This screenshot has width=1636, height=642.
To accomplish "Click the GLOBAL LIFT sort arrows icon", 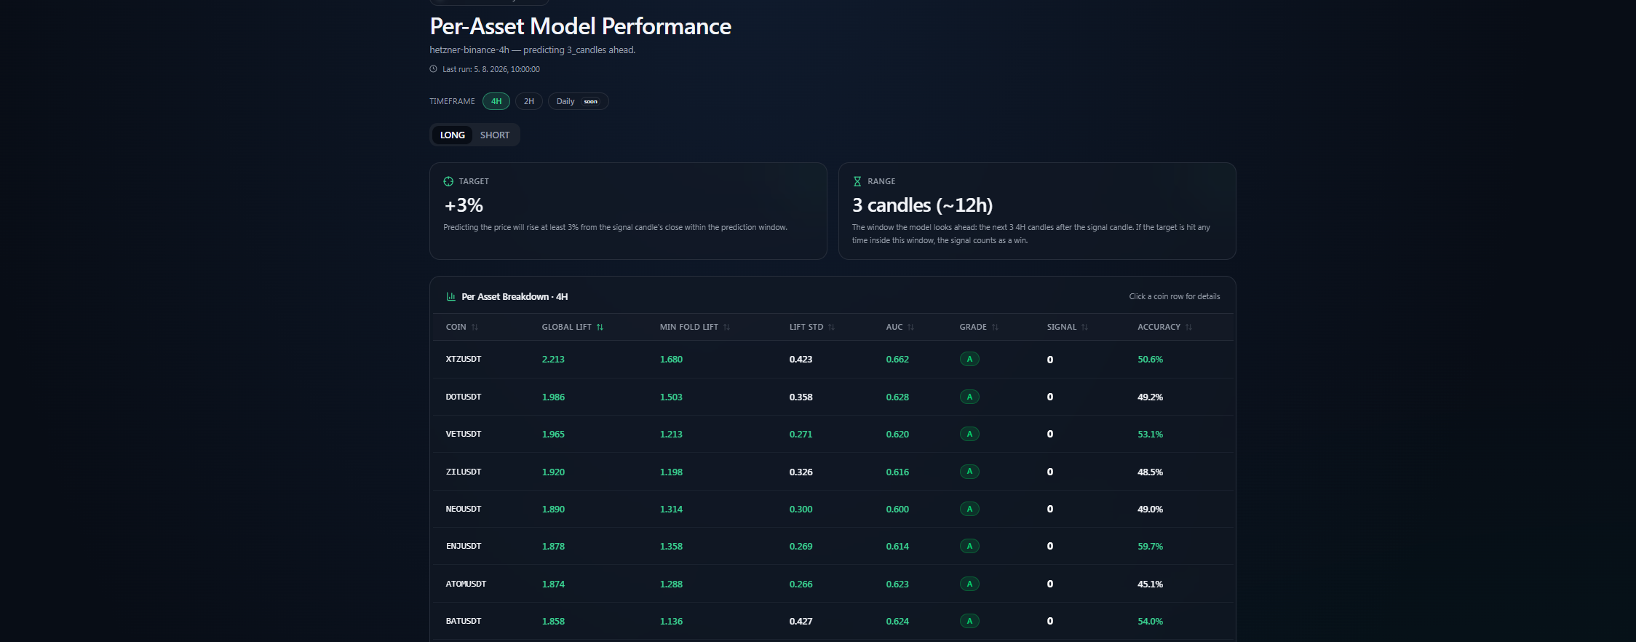I will 600,327.
